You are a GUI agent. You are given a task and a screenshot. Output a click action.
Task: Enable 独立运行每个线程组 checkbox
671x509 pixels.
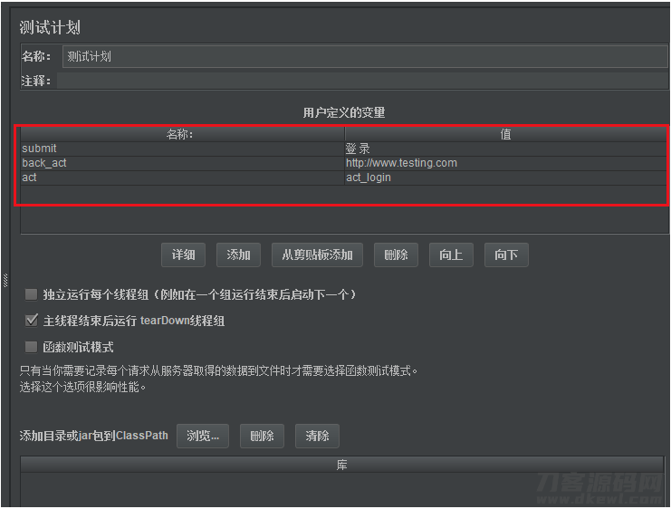click(x=31, y=294)
